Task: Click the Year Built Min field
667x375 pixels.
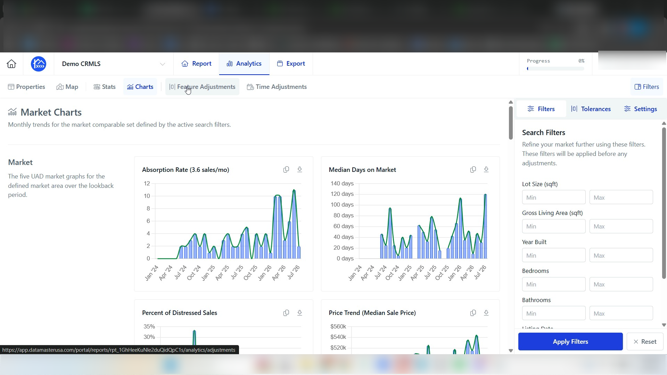Action: point(554,255)
